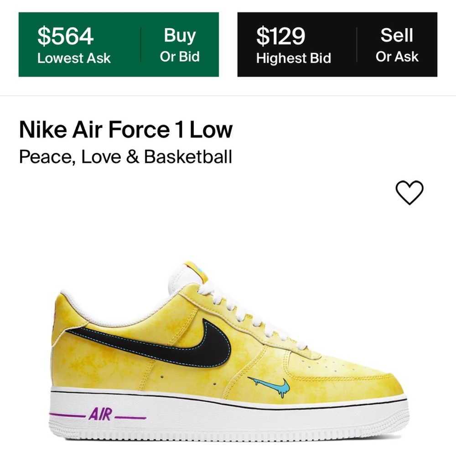The height and width of the screenshot is (456, 456).
Task: Click the Peace, Love & Basketball subtitle
Action: pos(125,157)
